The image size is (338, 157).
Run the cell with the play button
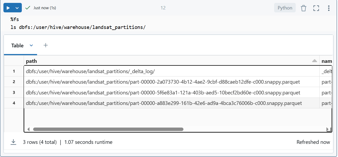click(x=8, y=8)
